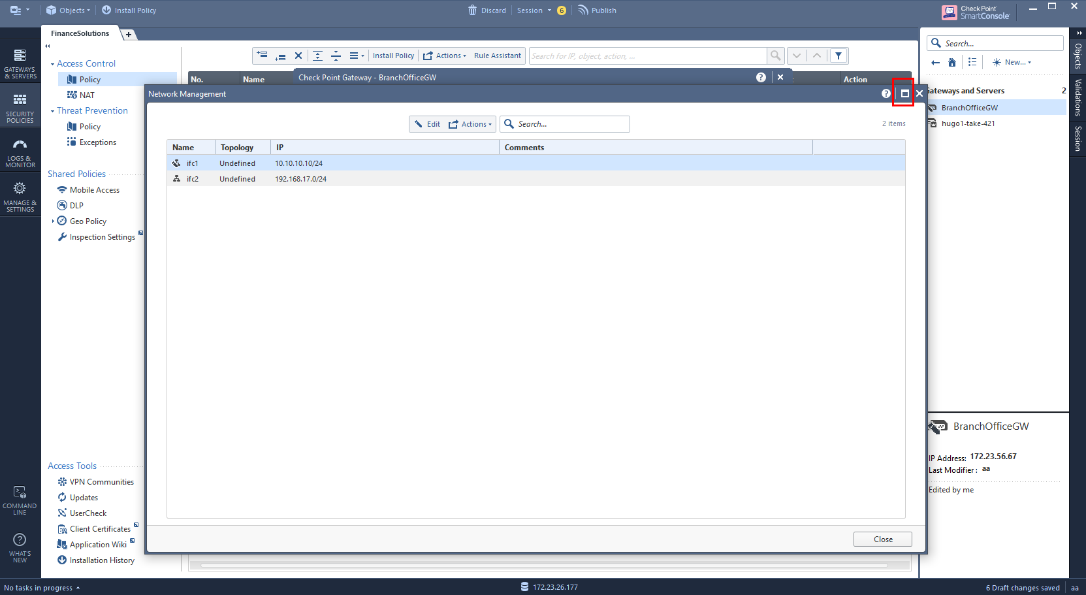Switch to the FinanceSolutions policy tab
Image resolution: width=1086 pixels, height=595 pixels.
click(80, 33)
